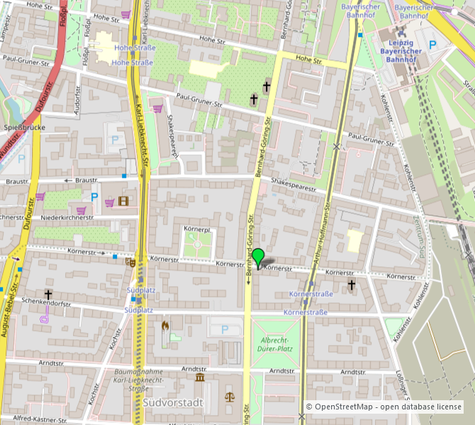Select the parking icon beside Albrecht-Dürer-Platz
The image size is (475, 425).
tap(225, 329)
